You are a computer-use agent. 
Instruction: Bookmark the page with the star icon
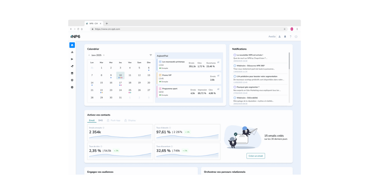(284, 29)
